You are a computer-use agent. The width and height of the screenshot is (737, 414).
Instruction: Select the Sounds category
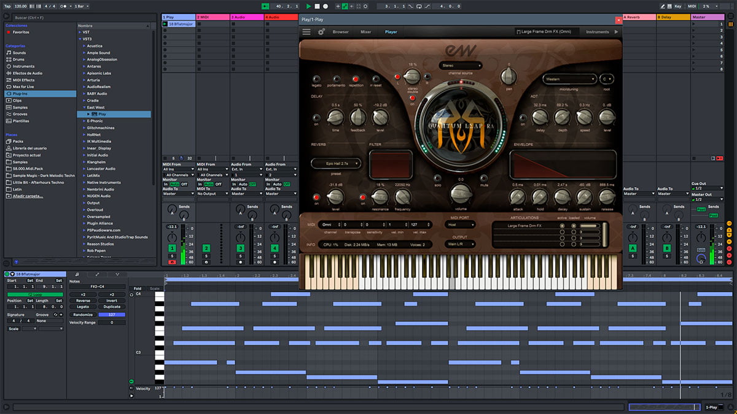click(x=20, y=53)
